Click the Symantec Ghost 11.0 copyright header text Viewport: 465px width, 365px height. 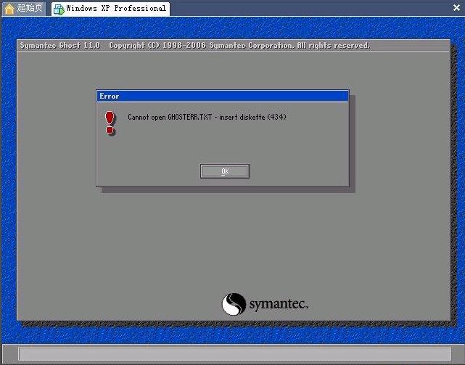[195, 46]
